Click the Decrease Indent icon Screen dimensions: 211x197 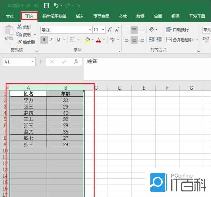point(152,40)
